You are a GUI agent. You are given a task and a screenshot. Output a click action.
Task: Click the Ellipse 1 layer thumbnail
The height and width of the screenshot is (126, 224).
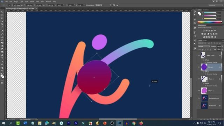tap(204, 91)
